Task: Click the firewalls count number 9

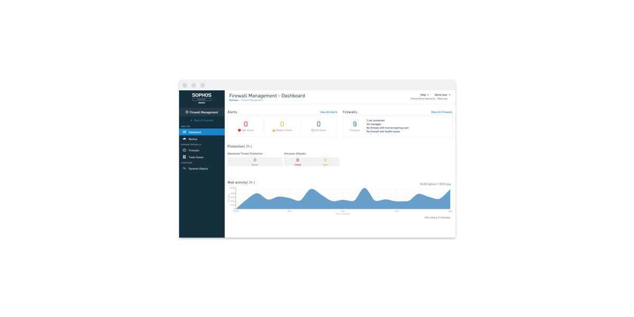Action: (355, 124)
